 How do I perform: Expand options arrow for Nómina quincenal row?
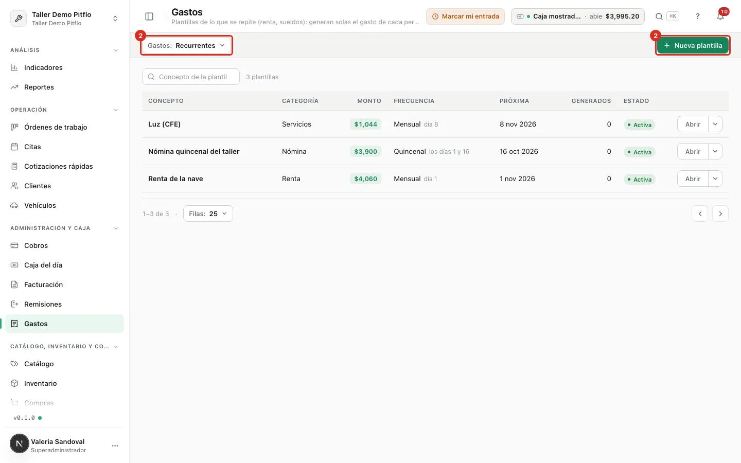pos(715,151)
